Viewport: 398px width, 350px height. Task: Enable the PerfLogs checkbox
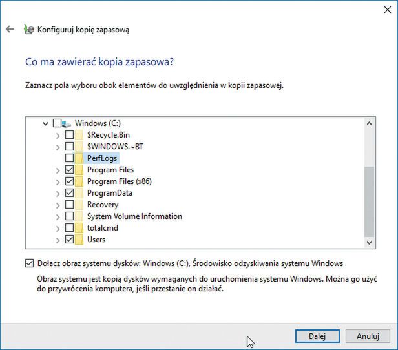[69, 158]
